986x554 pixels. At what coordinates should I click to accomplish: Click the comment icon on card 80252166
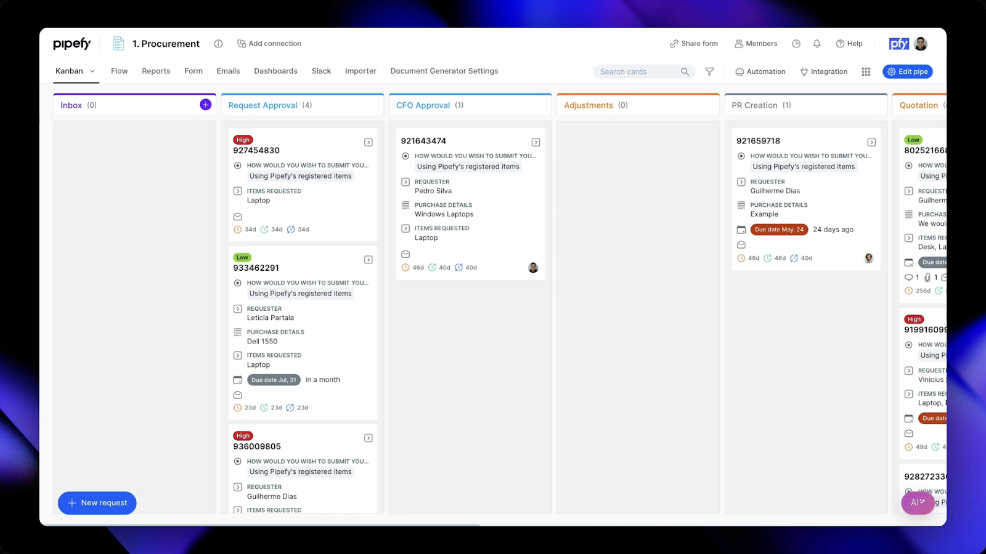coord(908,278)
